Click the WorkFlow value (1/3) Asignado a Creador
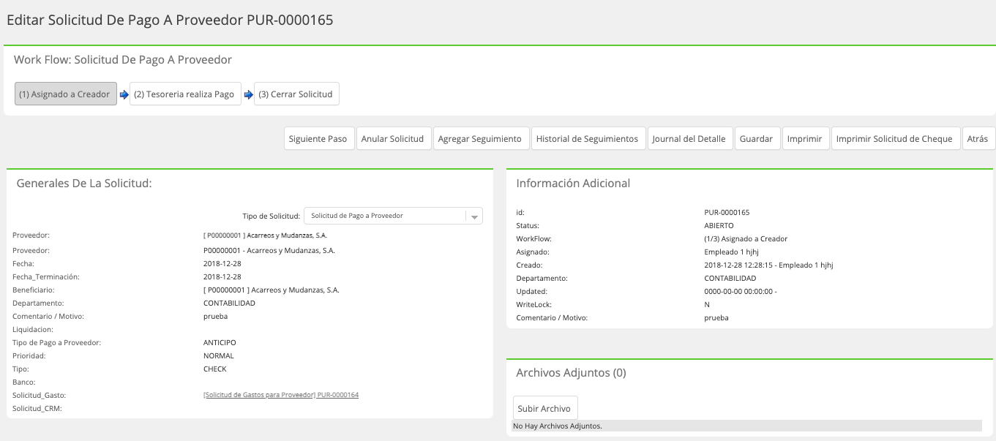996x441 pixels. point(746,239)
